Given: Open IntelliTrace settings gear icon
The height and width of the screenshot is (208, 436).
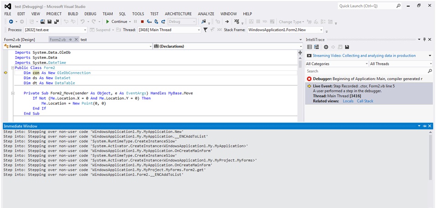Looking at the screenshot, I should point(326,47).
